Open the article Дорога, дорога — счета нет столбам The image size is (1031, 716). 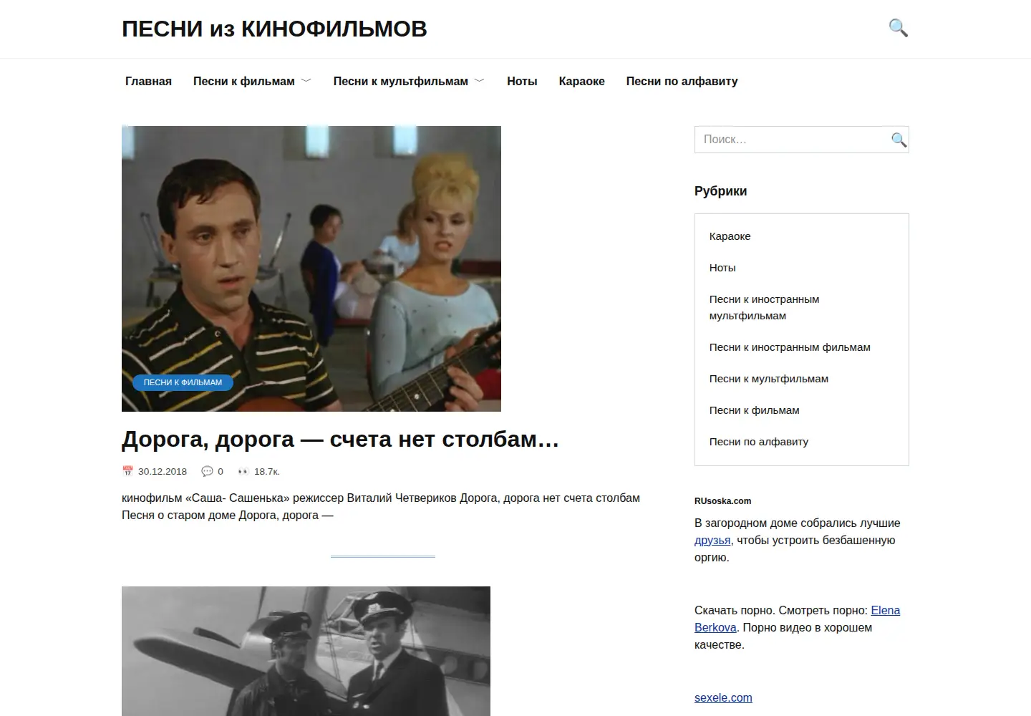(x=340, y=439)
